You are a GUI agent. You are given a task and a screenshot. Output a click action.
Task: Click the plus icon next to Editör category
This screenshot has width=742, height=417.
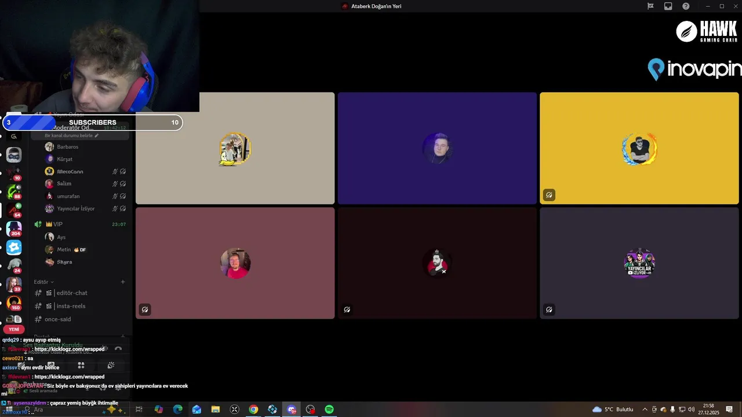[x=123, y=282]
